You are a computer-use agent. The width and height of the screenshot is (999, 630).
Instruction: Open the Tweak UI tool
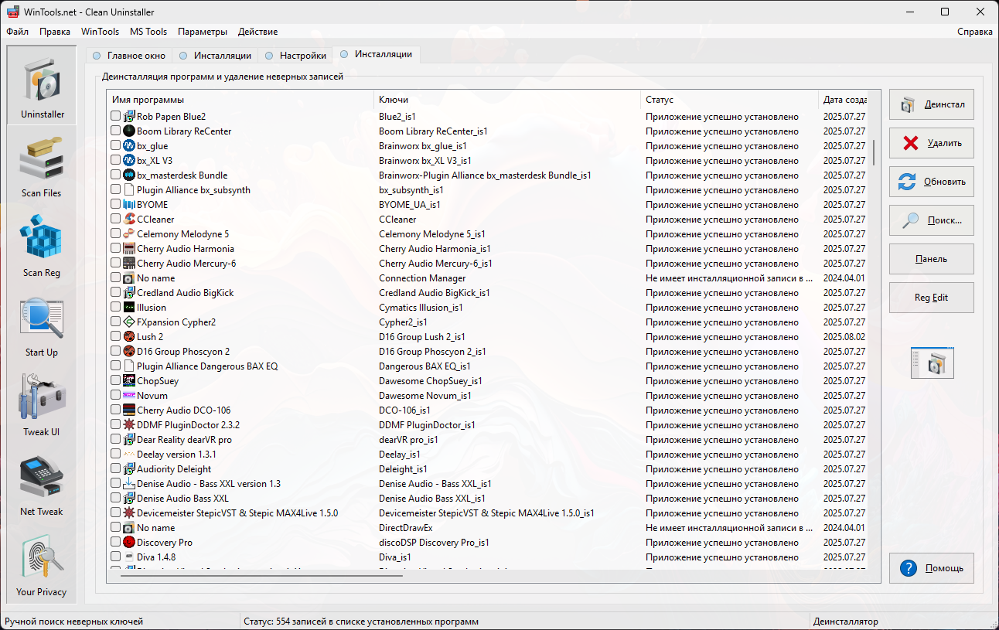pyautogui.click(x=42, y=404)
